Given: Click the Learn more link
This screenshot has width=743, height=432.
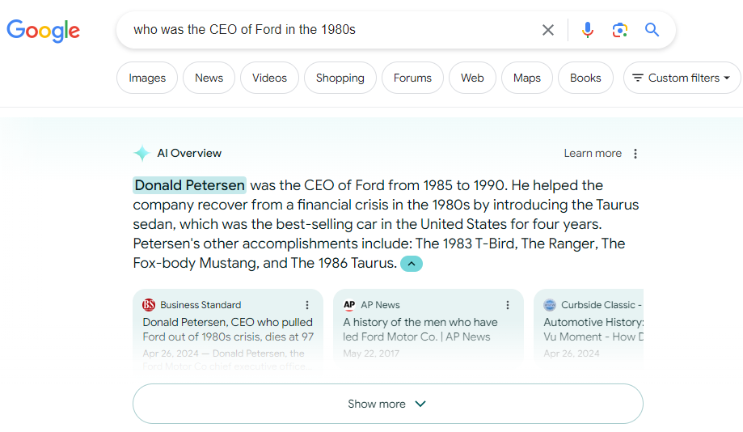Looking at the screenshot, I should (593, 154).
